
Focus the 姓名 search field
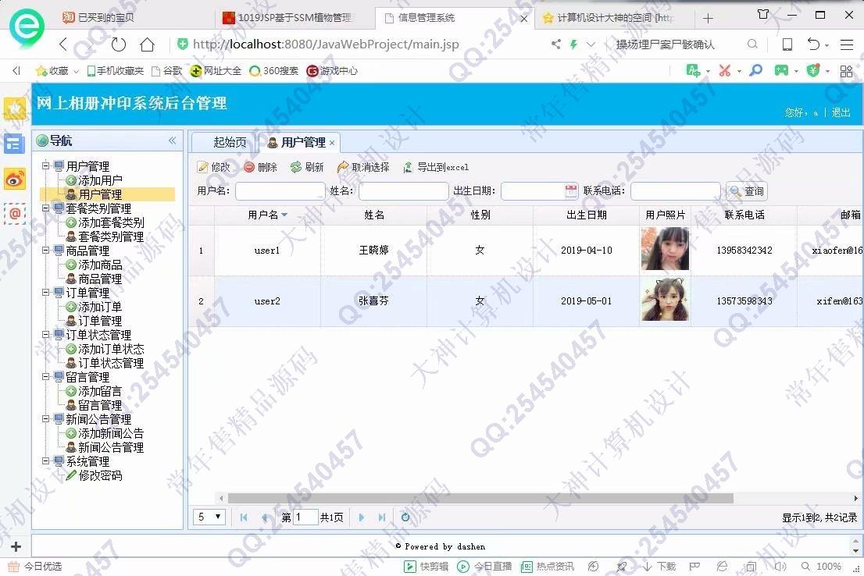(x=403, y=191)
